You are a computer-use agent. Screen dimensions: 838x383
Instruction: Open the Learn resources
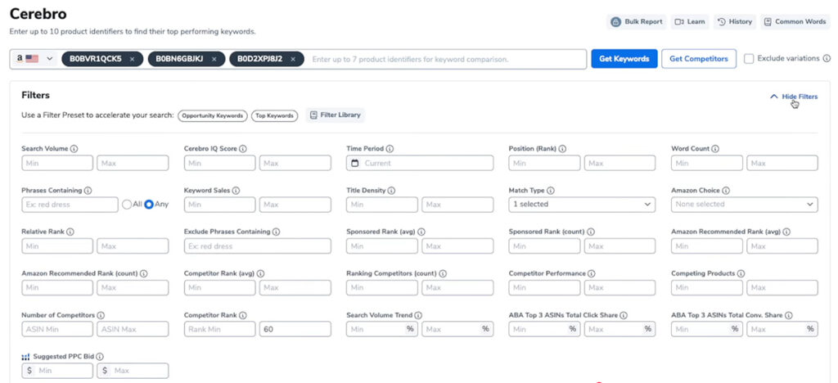689,22
